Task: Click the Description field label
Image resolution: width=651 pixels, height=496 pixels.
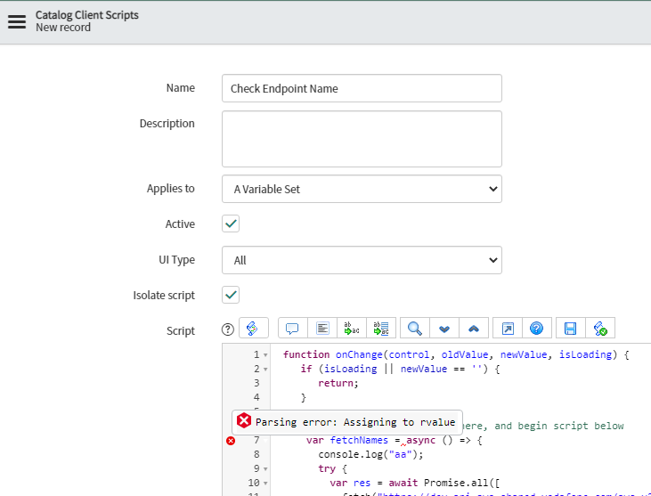Action: click(167, 124)
